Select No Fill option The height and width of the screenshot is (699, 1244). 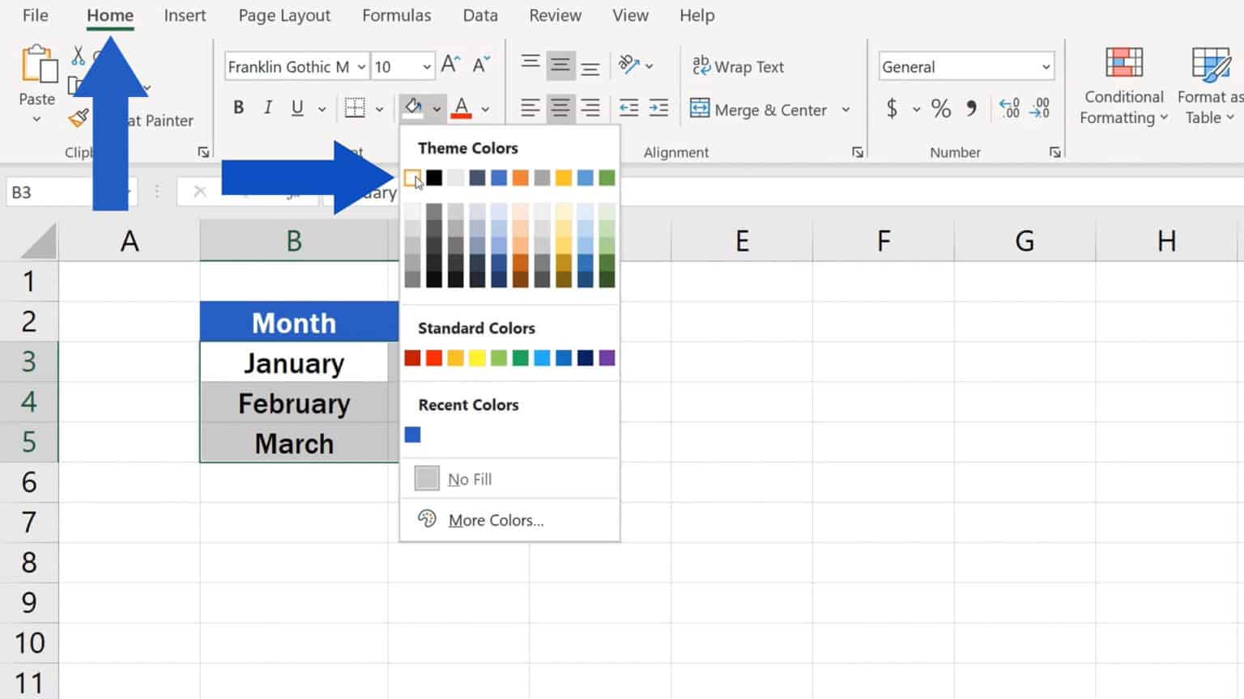(470, 478)
